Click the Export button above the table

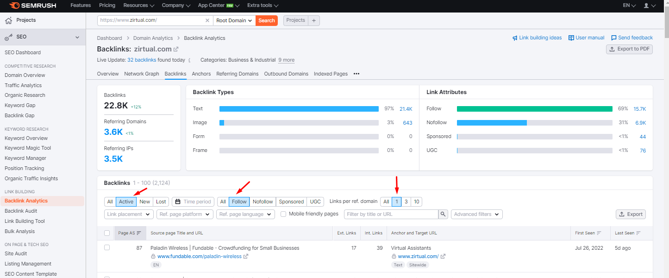(631, 214)
